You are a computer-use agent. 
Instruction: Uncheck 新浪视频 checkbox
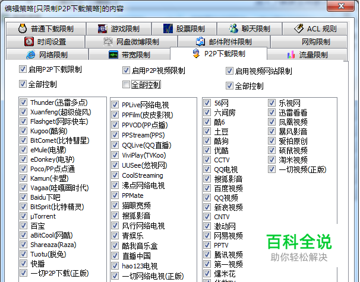point(207,207)
